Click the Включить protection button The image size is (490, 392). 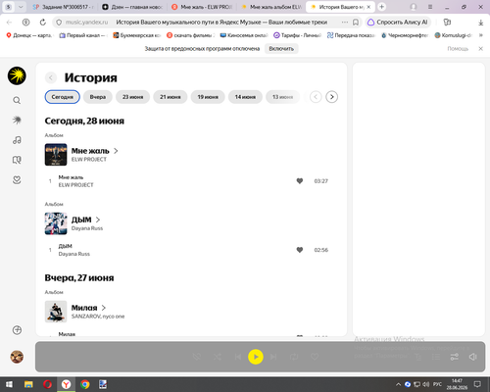281,49
